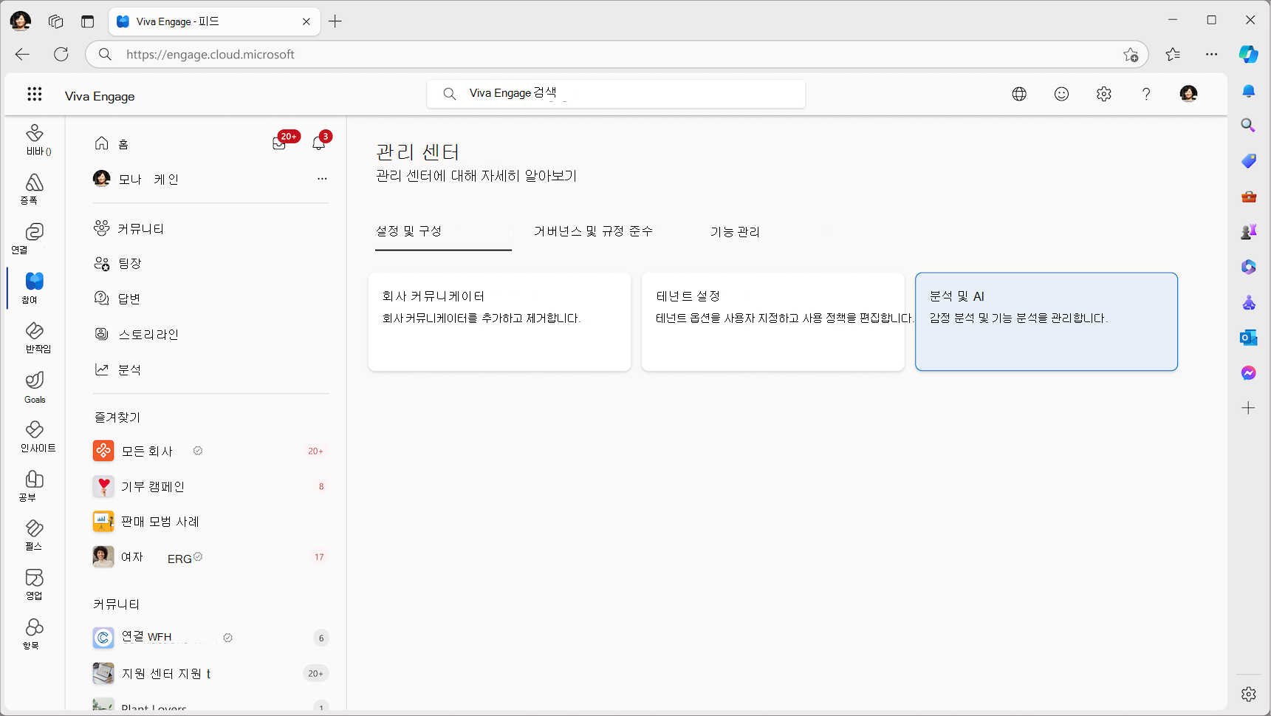Open the 분석 및 AI card
The width and height of the screenshot is (1271, 716).
1046,321
